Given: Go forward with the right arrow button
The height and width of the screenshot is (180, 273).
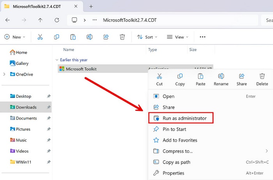Looking at the screenshot, I should tap(24, 20).
